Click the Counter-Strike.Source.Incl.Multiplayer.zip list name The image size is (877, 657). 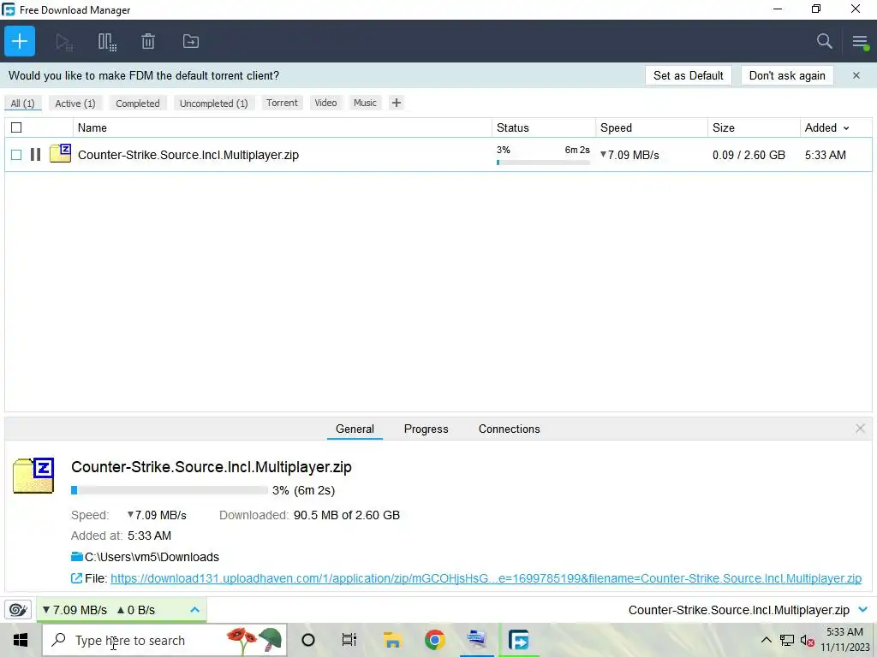(x=188, y=155)
